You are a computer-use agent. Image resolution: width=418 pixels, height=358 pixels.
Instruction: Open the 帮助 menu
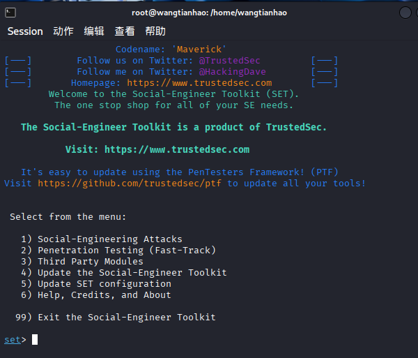tap(155, 31)
